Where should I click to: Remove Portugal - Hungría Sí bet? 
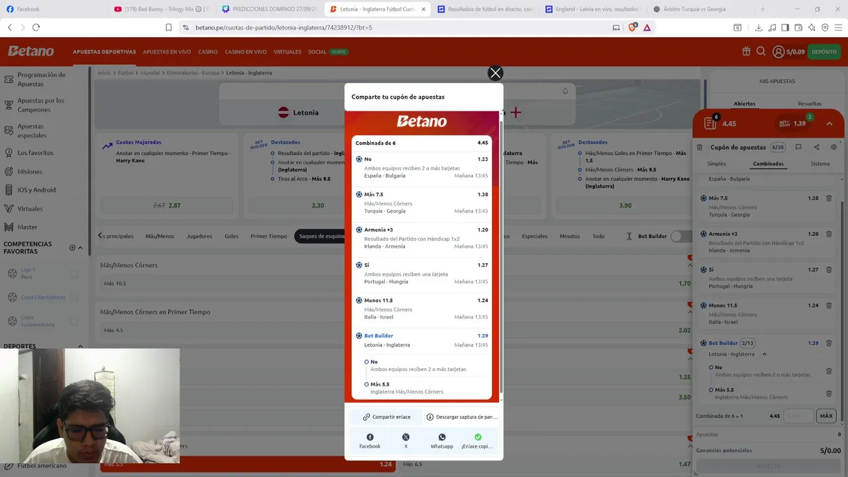pyautogui.click(x=829, y=270)
